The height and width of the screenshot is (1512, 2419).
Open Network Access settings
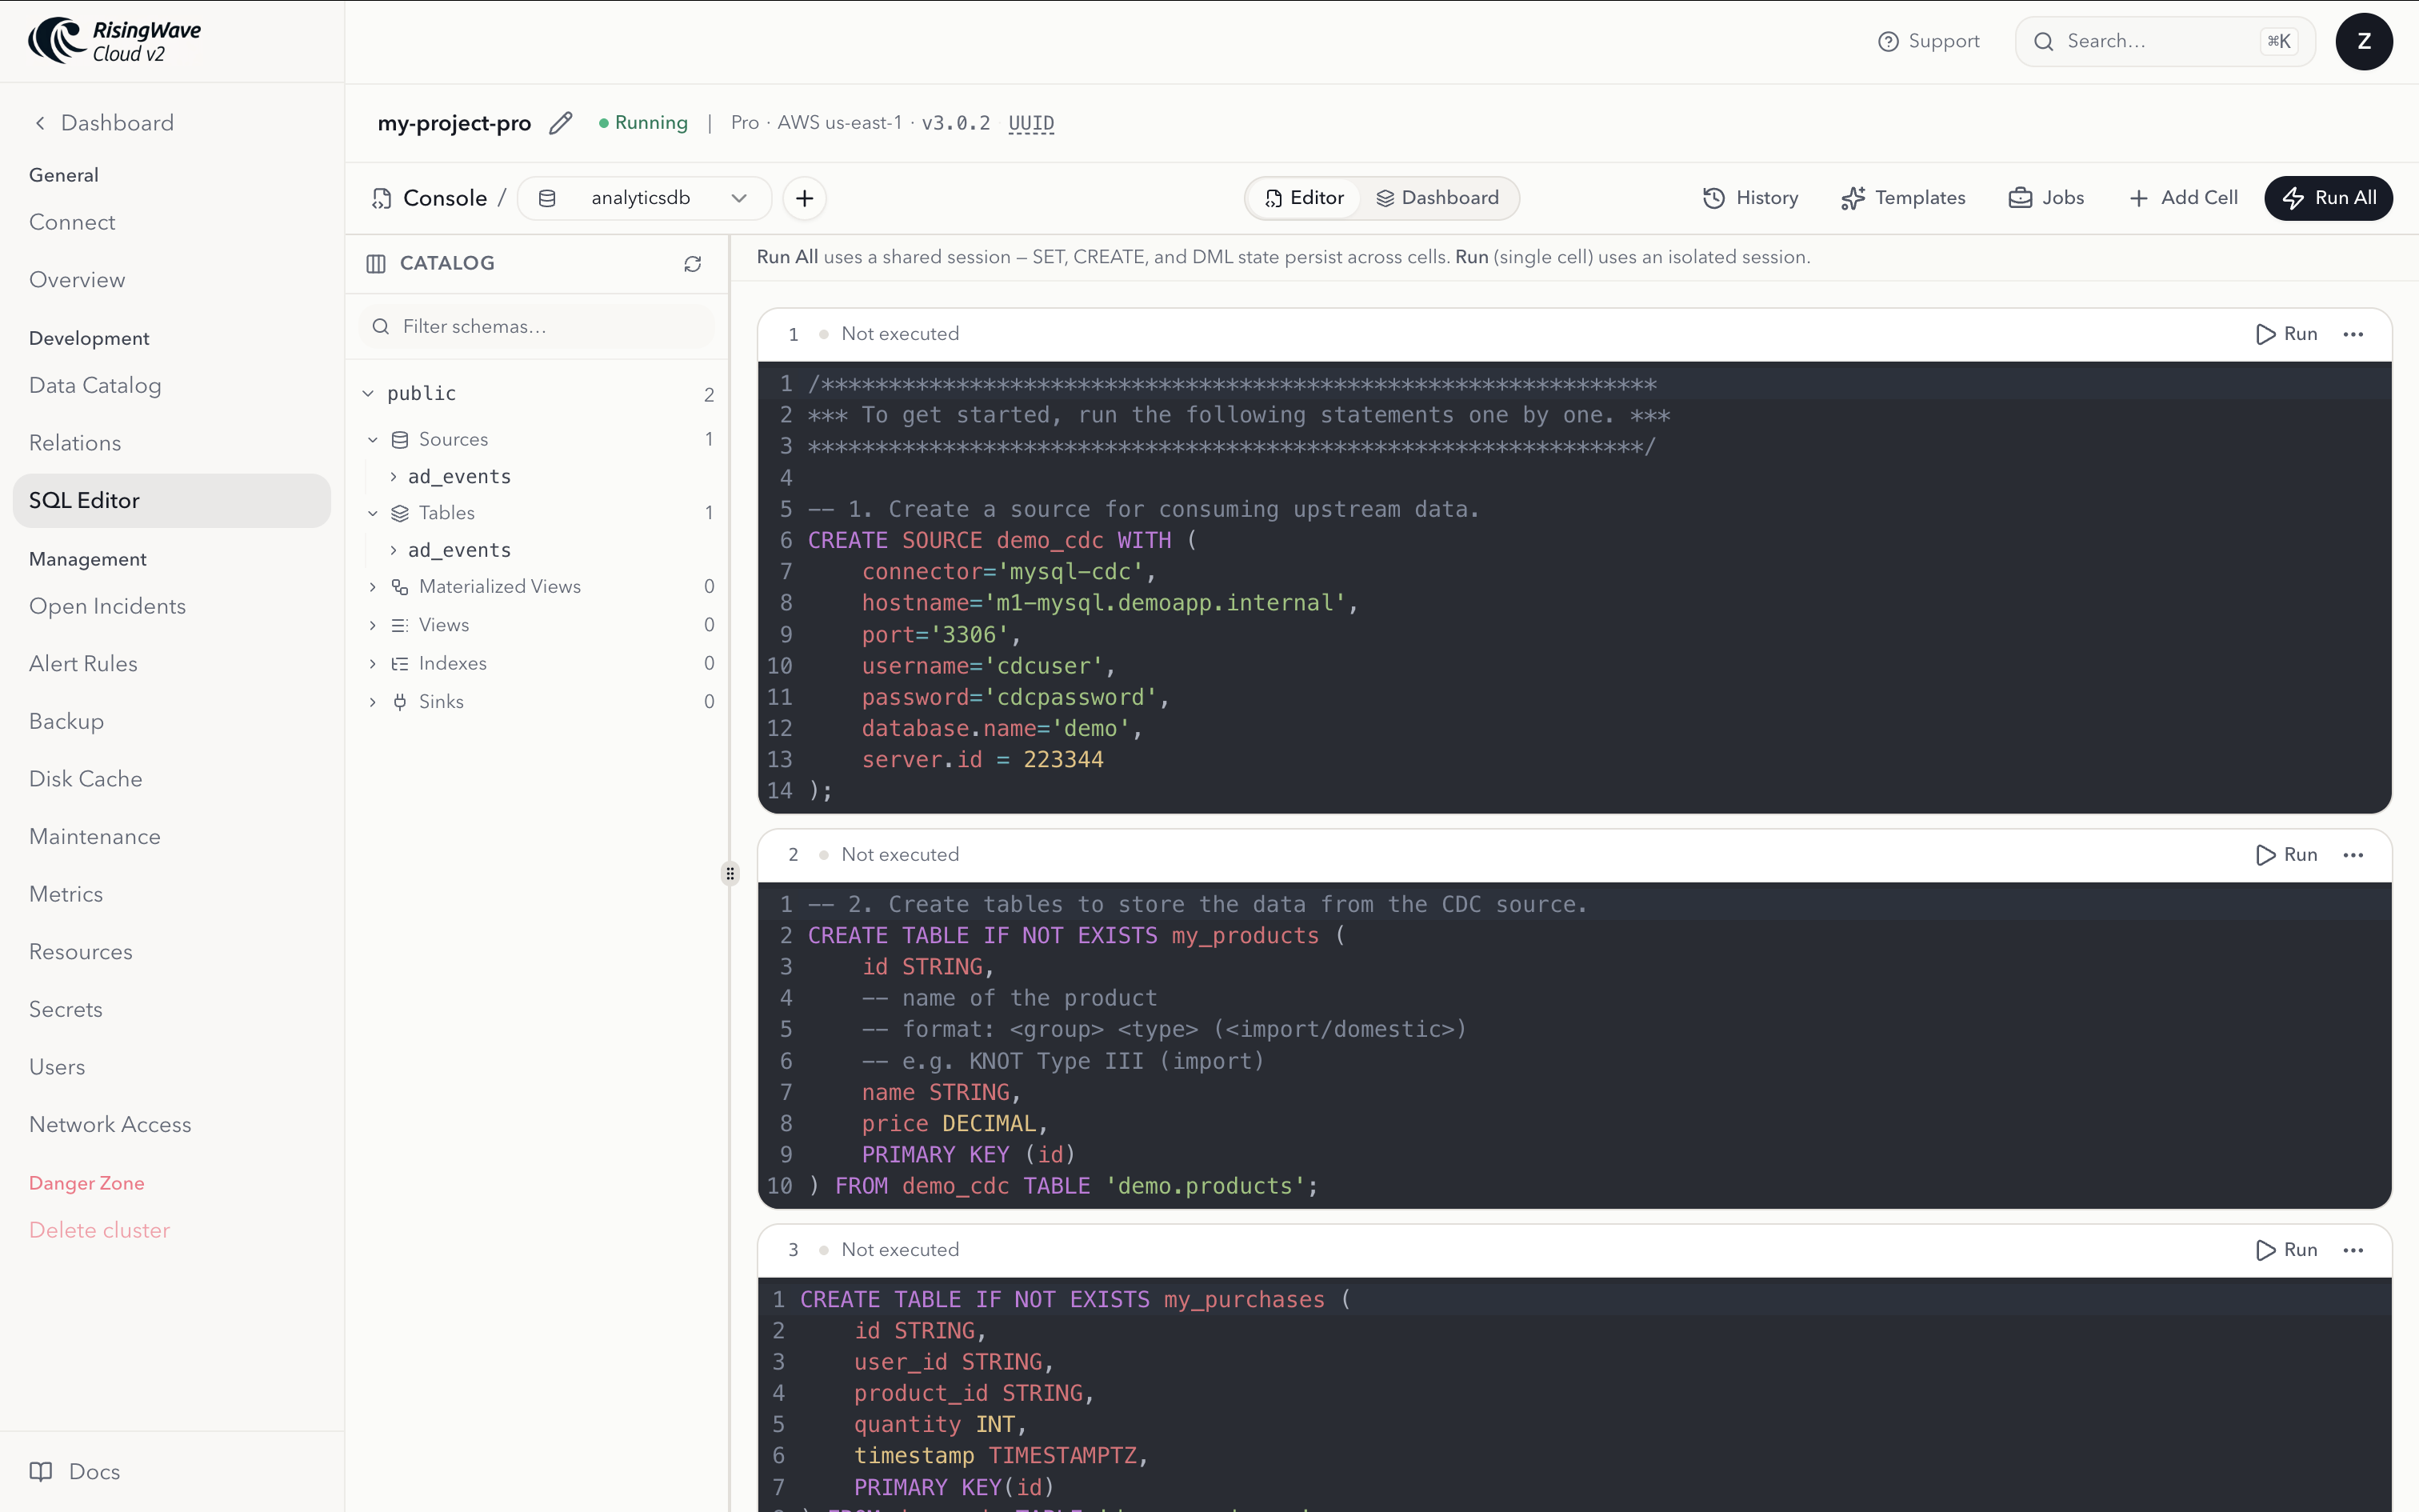click(x=110, y=1125)
